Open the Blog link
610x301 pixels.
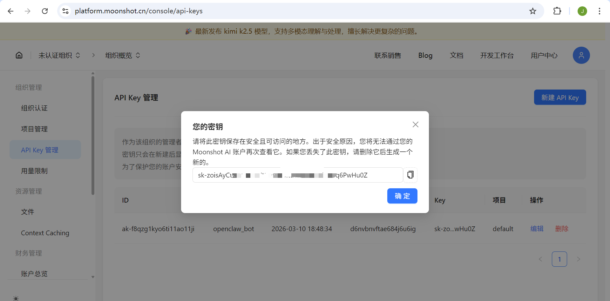click(425, 55)
